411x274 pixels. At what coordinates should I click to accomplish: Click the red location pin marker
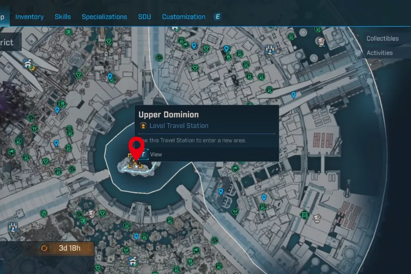pos(137,145)
